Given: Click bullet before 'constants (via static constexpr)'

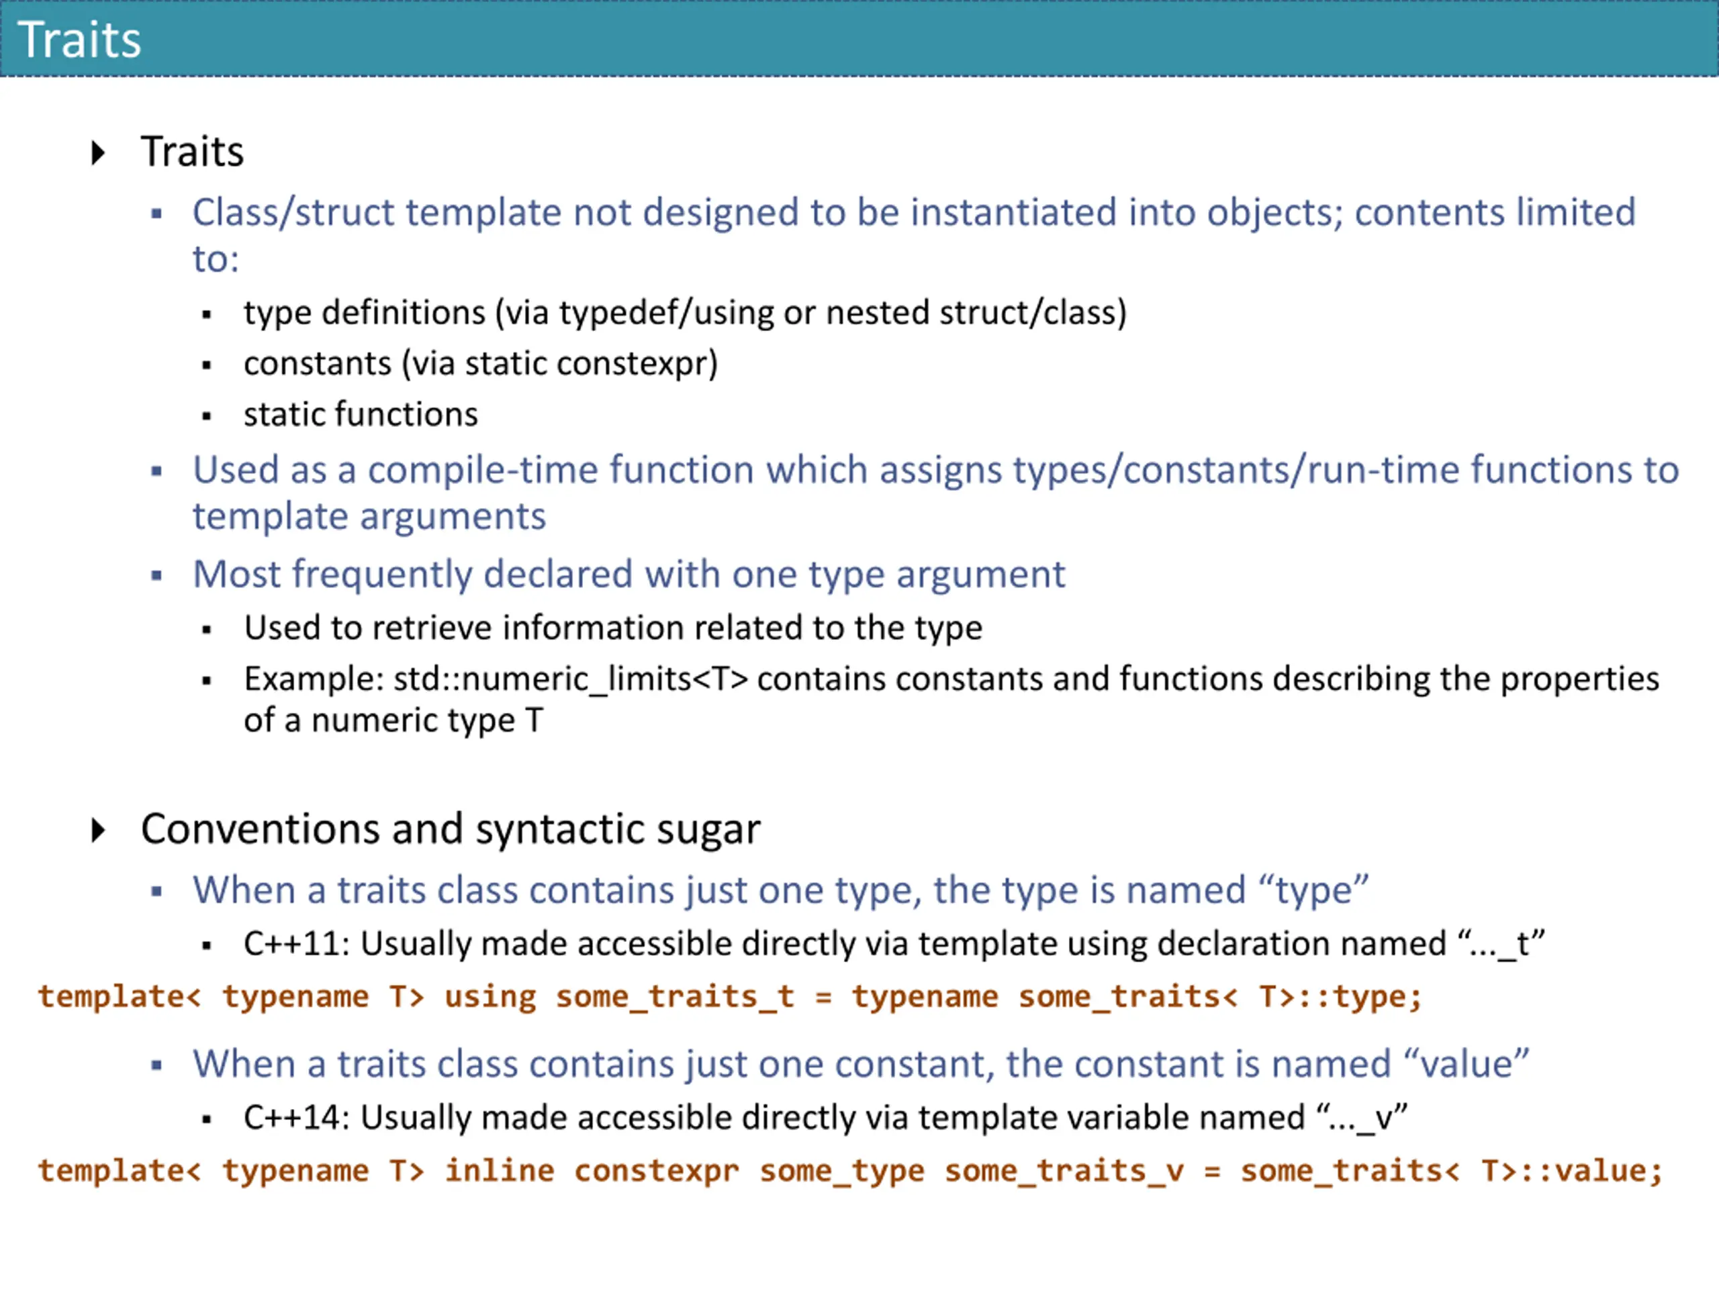Looking at the screenshot, I should coord(207,365).
